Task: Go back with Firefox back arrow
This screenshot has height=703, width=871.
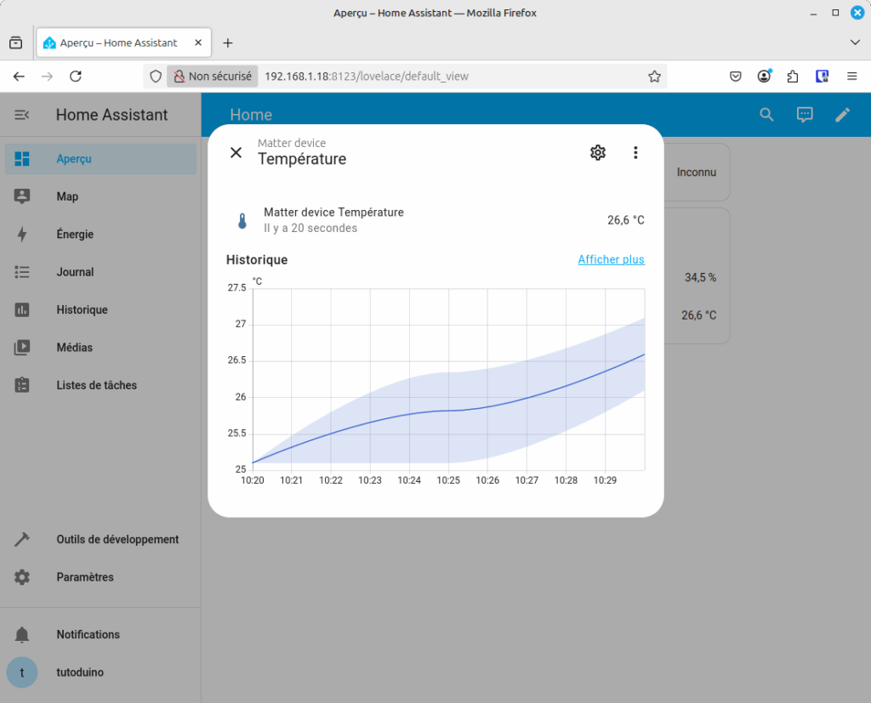Action: tap(19, 76)
